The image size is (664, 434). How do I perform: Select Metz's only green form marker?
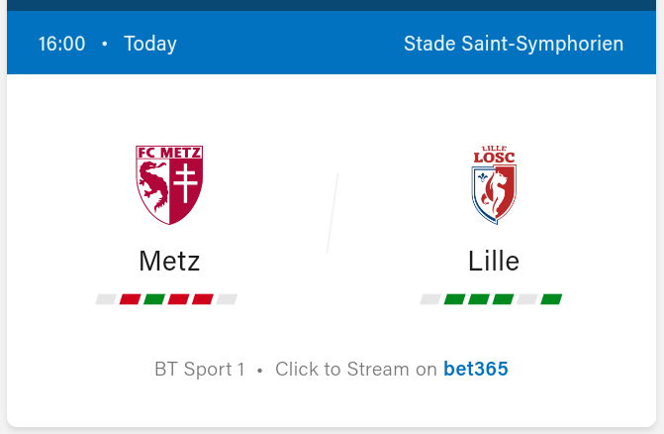click(x=154, y=299)
